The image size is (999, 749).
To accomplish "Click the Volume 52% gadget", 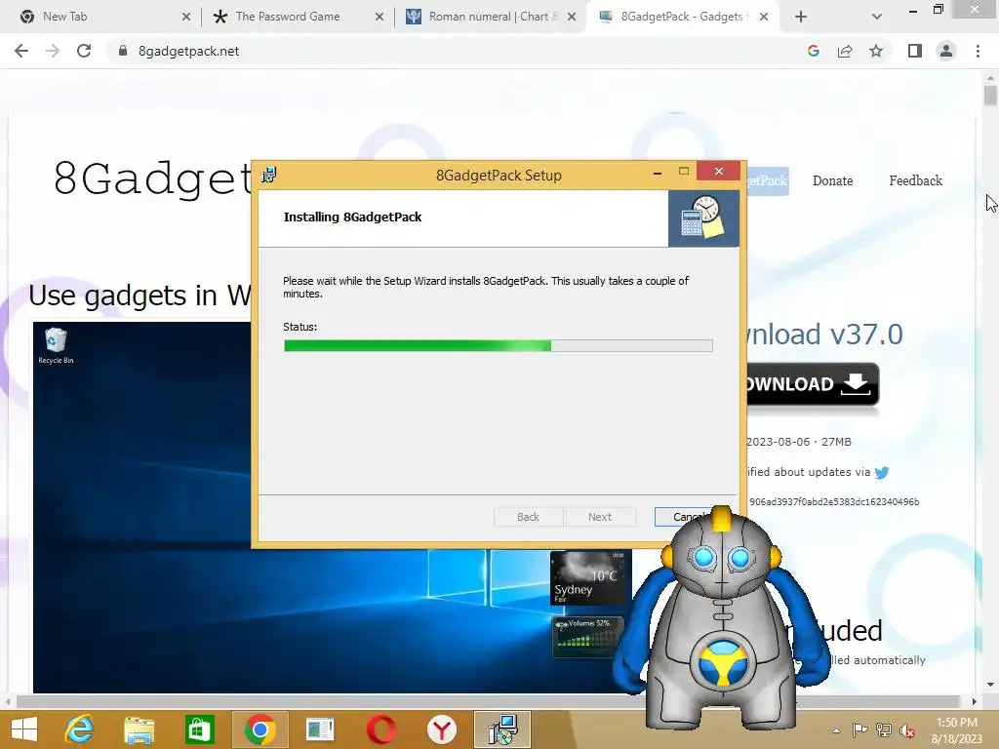I will point(586,636).
